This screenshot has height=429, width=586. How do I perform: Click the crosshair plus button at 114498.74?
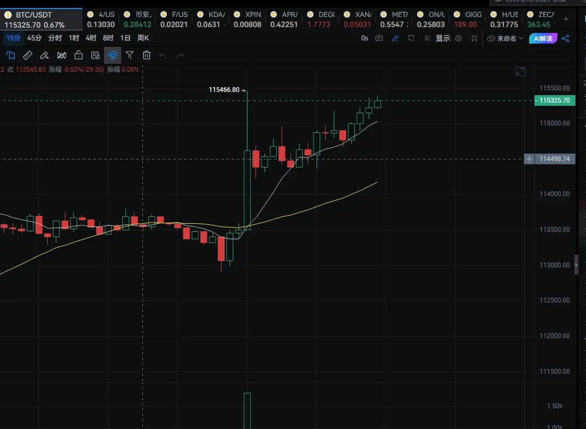click(529, 159)
